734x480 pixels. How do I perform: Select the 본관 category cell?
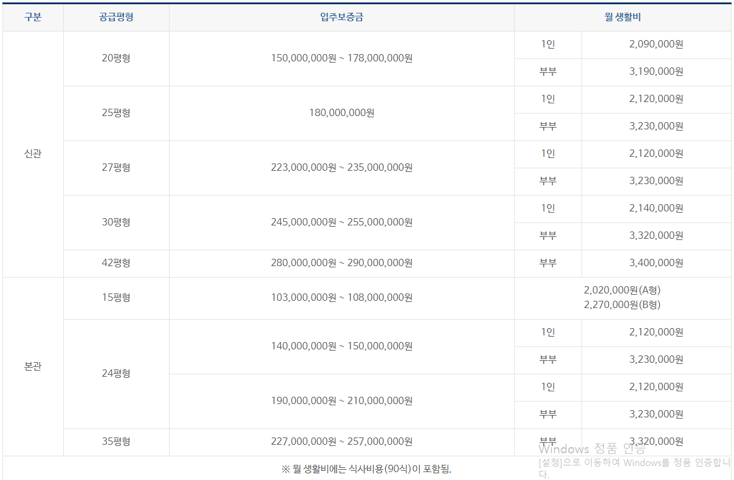click(x=33, y=367)
